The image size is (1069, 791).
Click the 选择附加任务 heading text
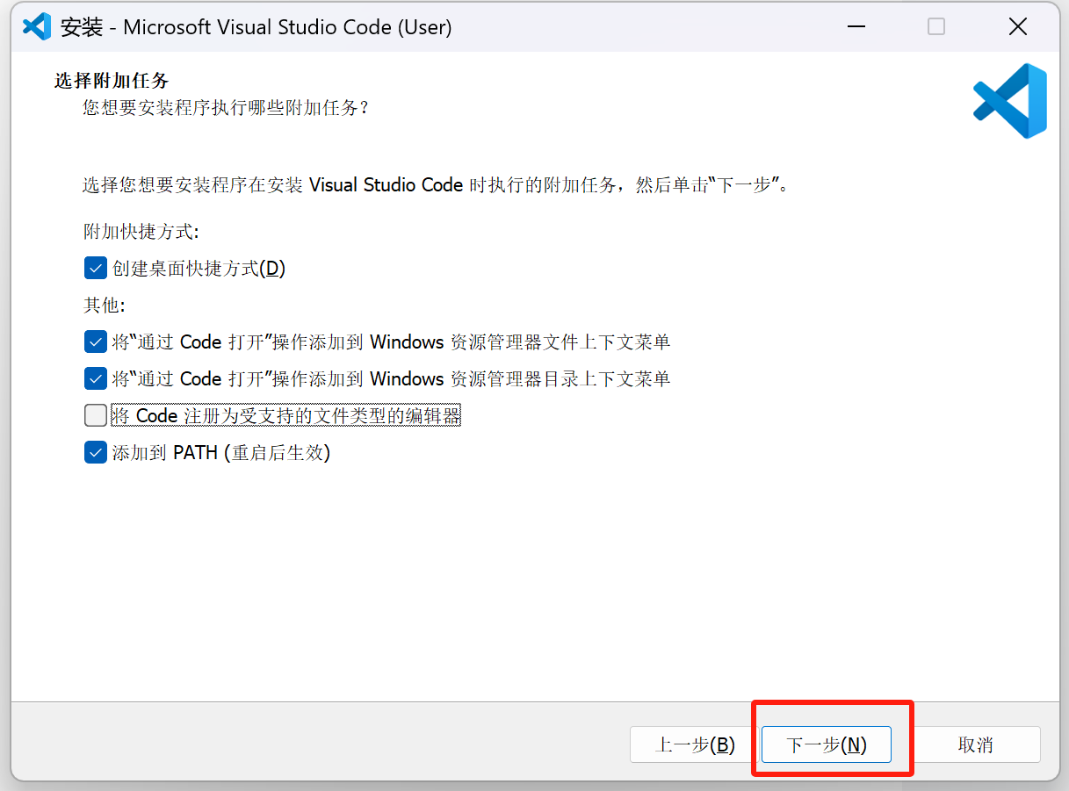(112, 81)
